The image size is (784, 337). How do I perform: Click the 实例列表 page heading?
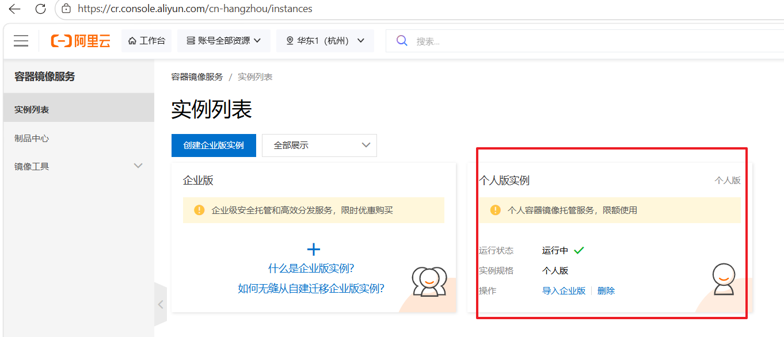coord(212,109)
